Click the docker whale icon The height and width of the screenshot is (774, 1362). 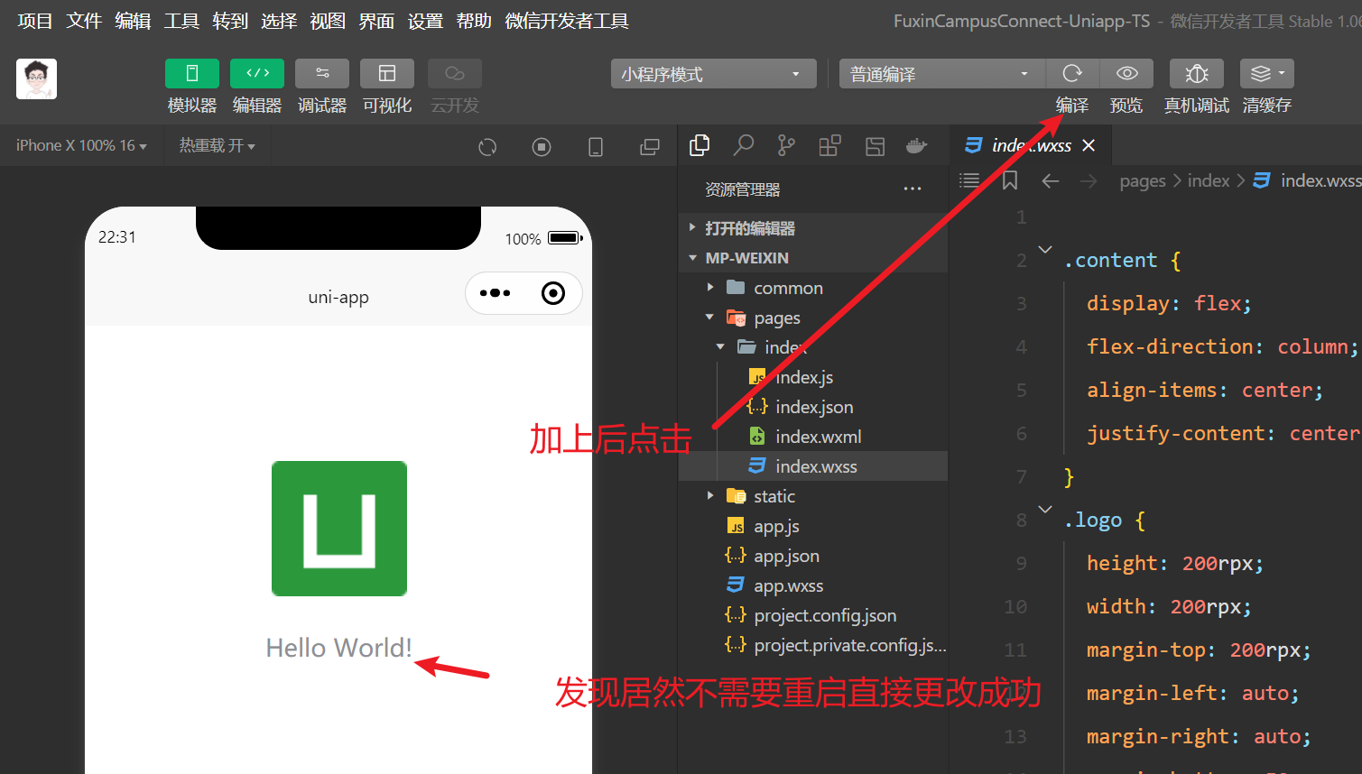[917, 145]
